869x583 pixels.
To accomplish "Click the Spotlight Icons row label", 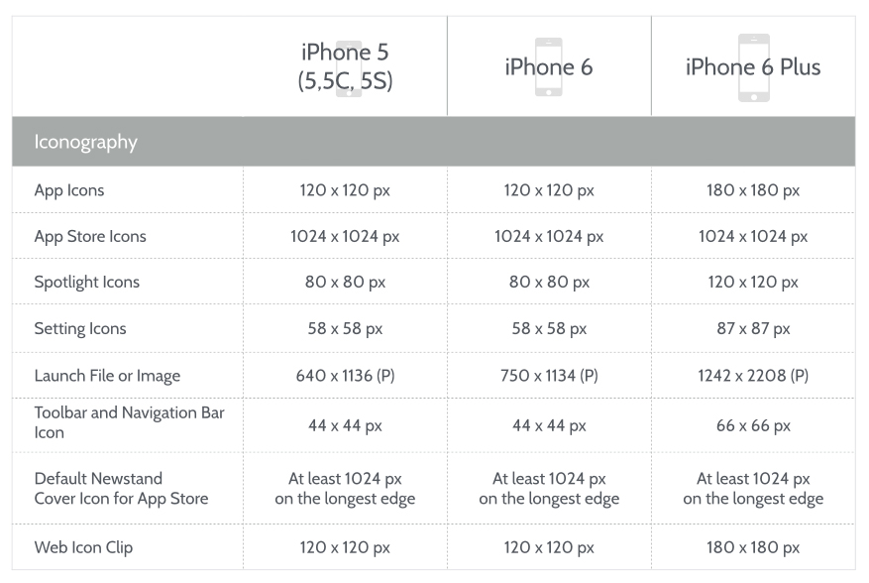I will point(87,282).
